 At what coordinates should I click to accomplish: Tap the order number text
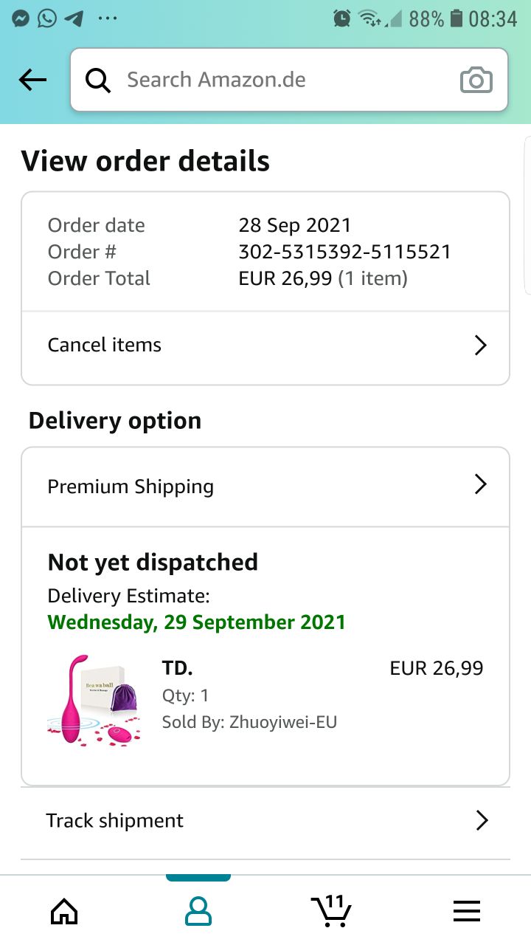point(344,252)
